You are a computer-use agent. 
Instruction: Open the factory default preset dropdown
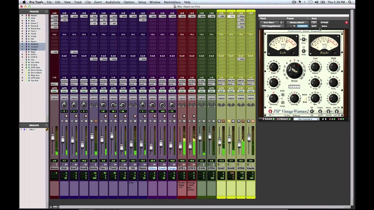click(297, 22)
